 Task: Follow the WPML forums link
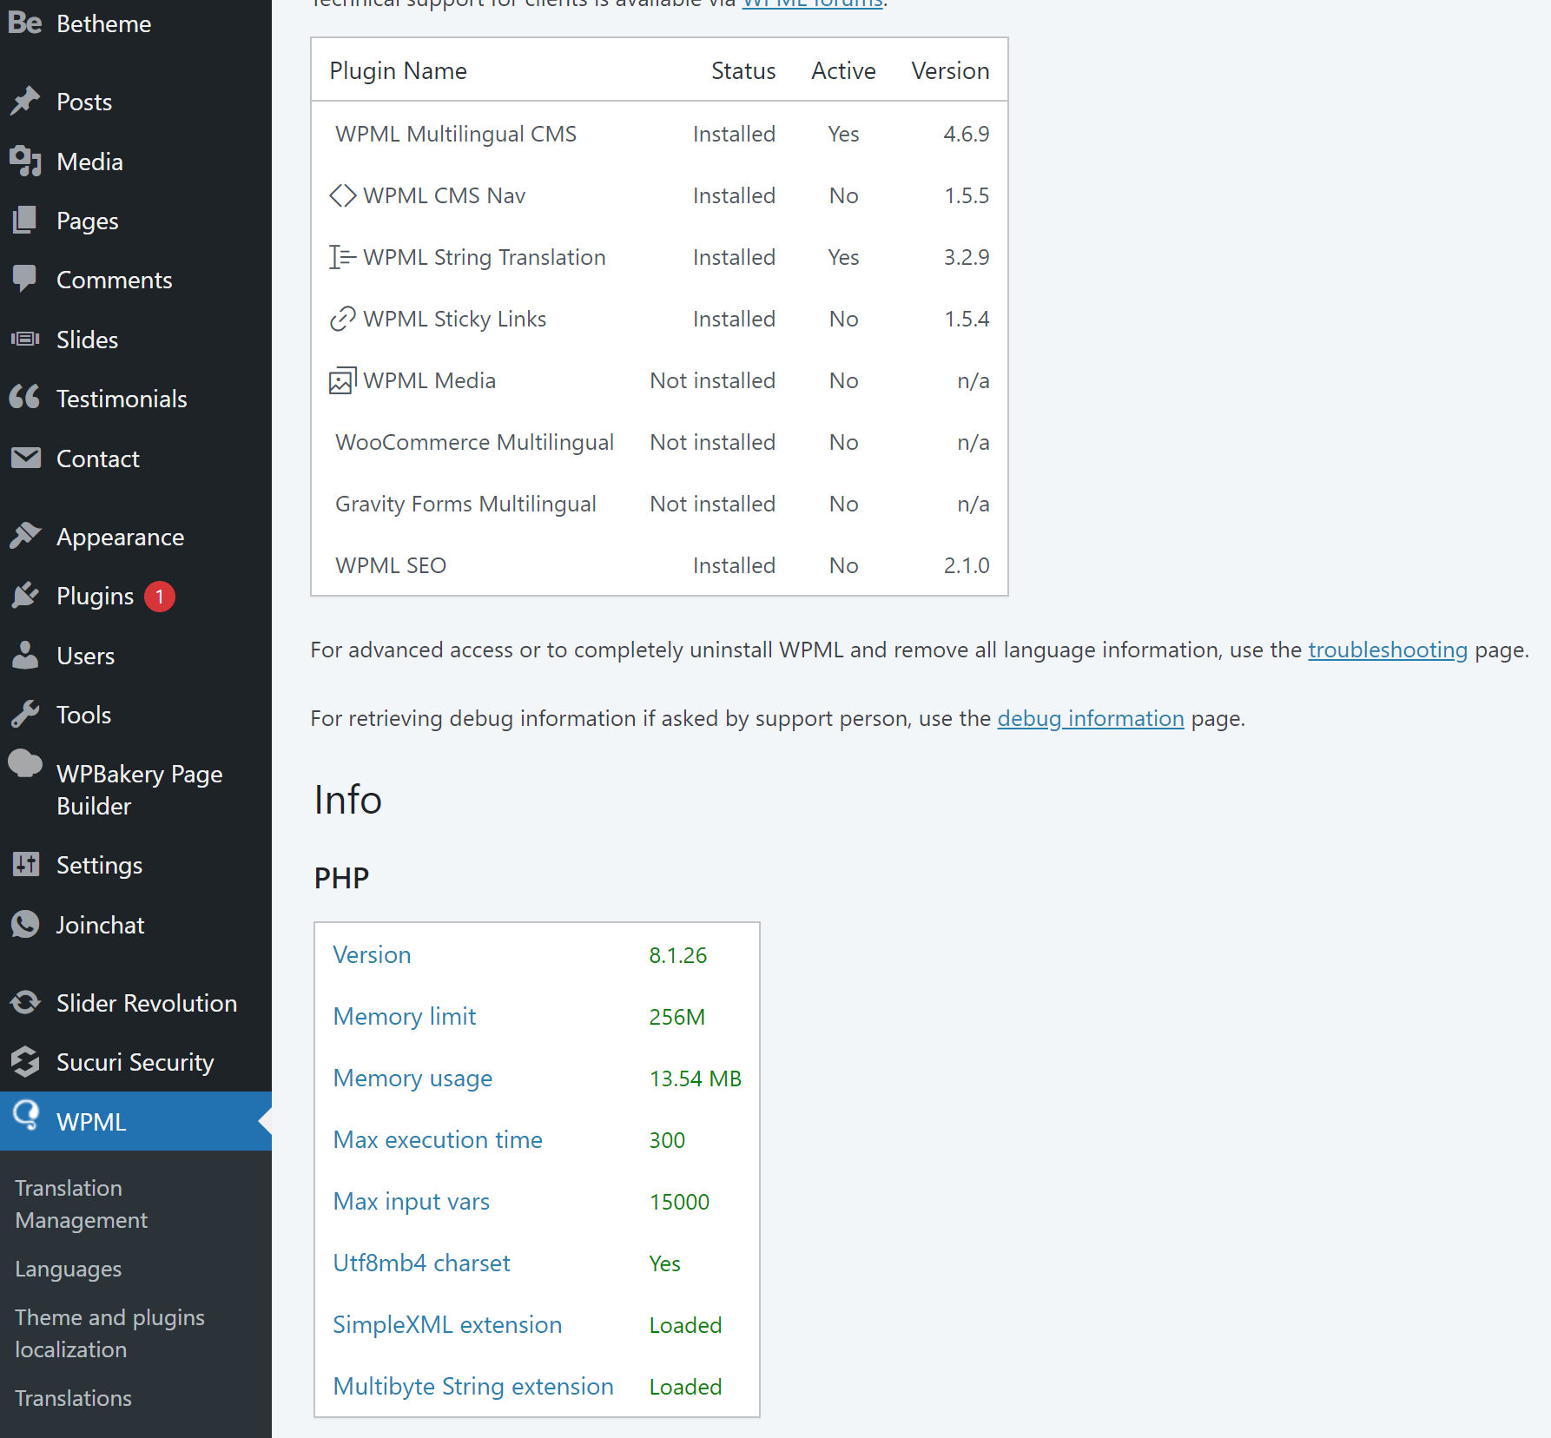click(813, 4)
